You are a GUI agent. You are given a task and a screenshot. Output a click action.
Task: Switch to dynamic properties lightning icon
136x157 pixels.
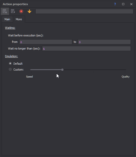[13, 11]
